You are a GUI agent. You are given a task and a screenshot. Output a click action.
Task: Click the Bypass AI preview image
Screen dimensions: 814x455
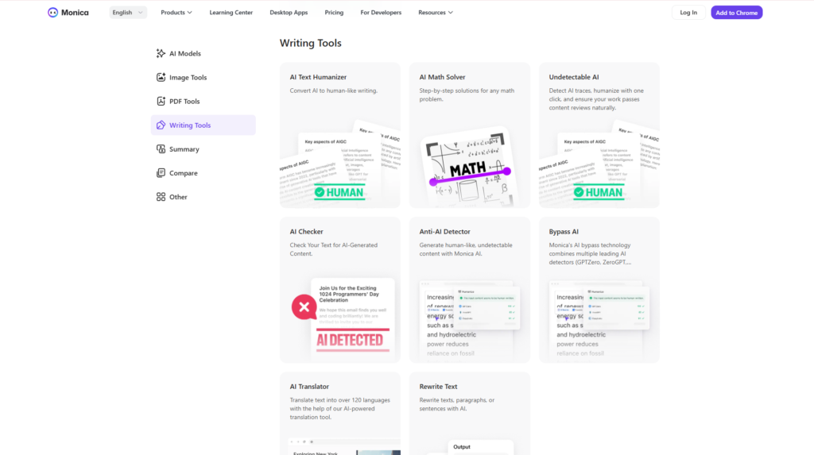tap(599, 320)
